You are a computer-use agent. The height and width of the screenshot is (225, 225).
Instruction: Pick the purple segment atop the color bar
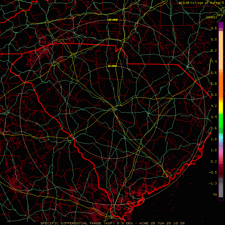221,25
